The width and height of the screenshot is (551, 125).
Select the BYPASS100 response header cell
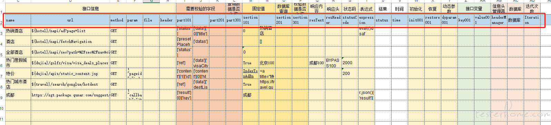[333, 63]
